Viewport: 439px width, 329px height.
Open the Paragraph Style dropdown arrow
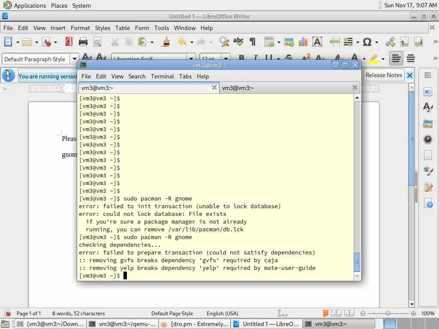click(x=75, y=59)
